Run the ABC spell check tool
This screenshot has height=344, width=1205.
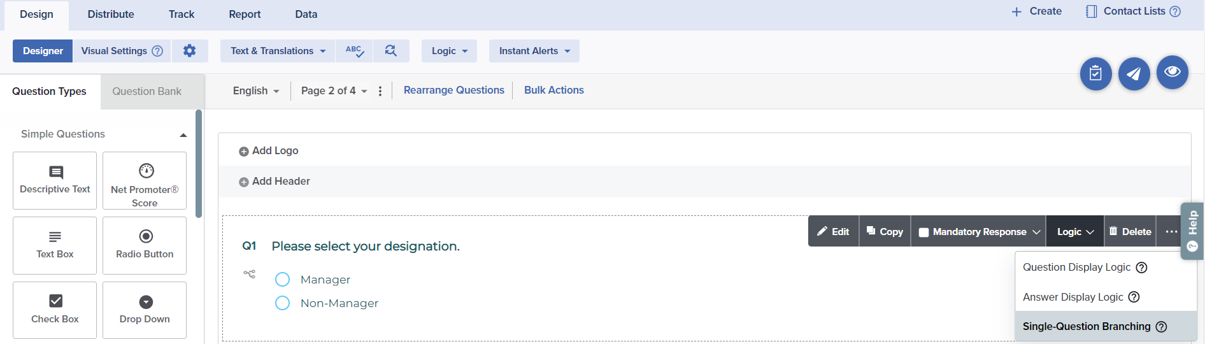(x=354, y=51)
